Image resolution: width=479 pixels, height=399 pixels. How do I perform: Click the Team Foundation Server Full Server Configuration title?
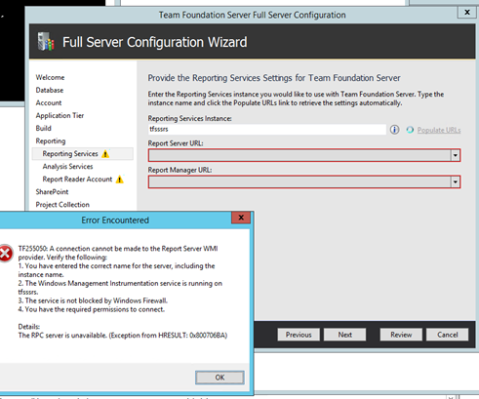(252, 15)
